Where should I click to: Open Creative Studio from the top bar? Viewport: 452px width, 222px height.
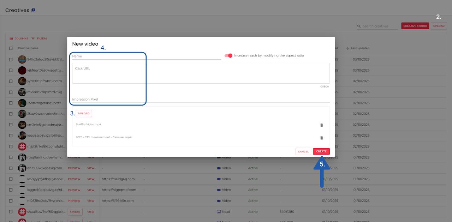(415, 26)
